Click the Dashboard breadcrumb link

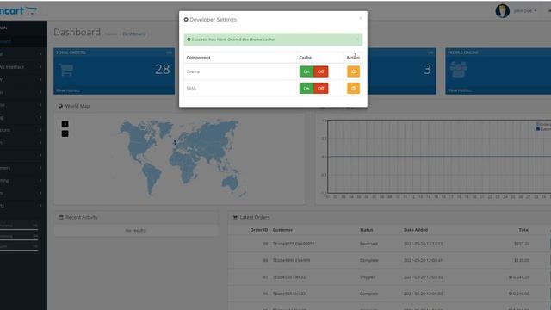(134, 34)
